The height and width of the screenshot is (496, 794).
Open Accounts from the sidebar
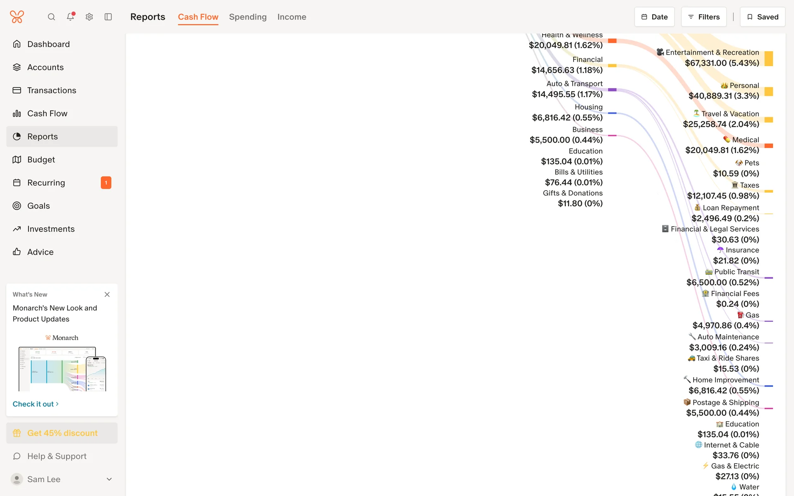(x=45, y=67)
